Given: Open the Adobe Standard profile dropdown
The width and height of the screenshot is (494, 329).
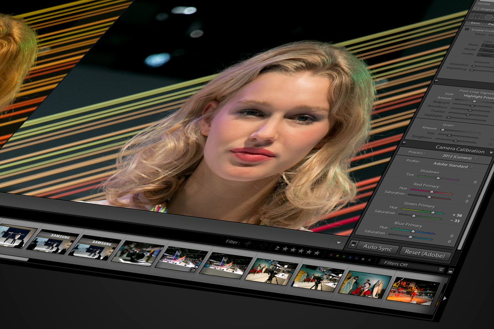Looking at the screenshot, I should [452, 166].
